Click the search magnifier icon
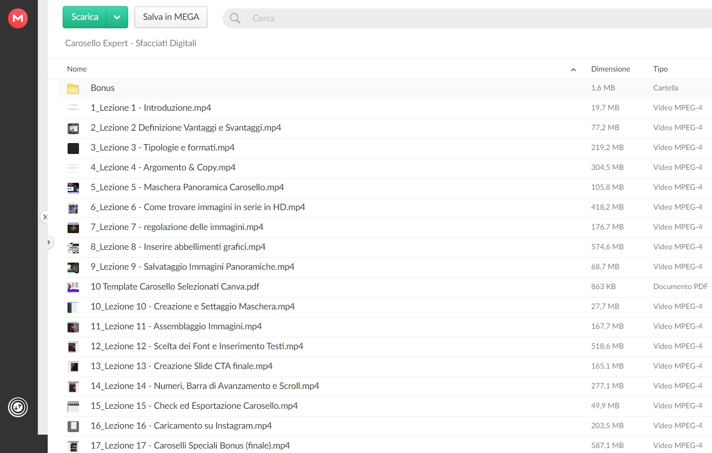The image size is (712, 453). pos(235,18)
